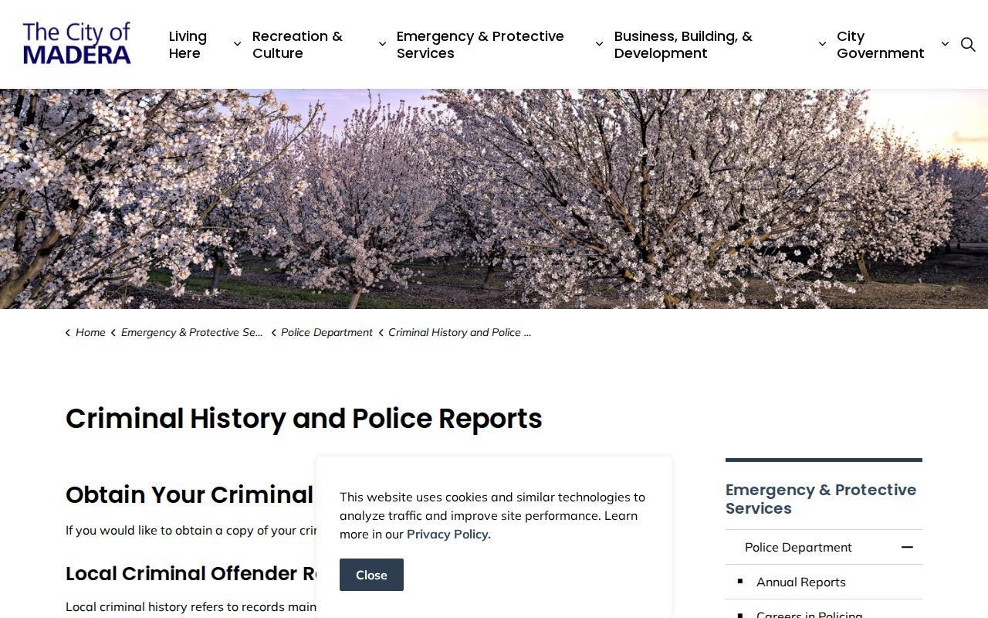Open Emergency & Protective Services nav item
This screenshot has width=988, height=618.
point(480,45)
